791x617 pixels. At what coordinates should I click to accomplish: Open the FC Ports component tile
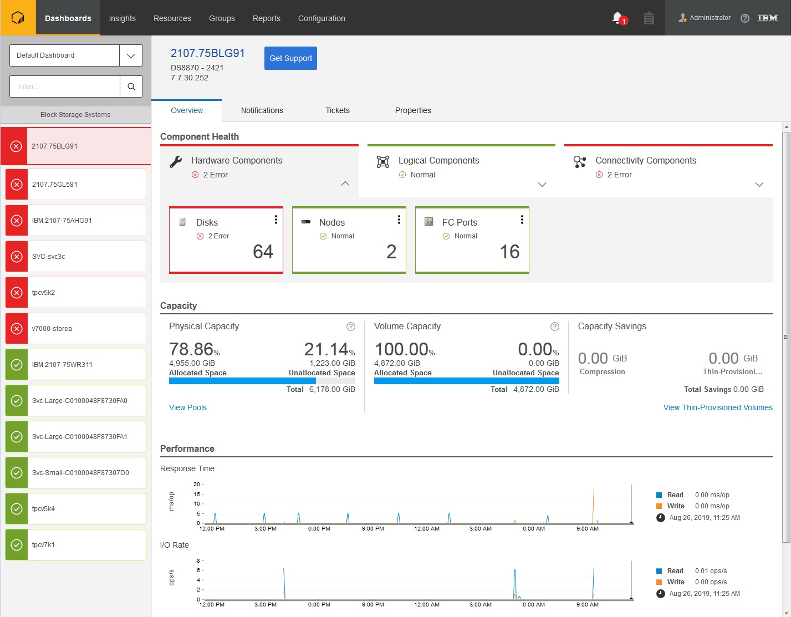[472, 240]
